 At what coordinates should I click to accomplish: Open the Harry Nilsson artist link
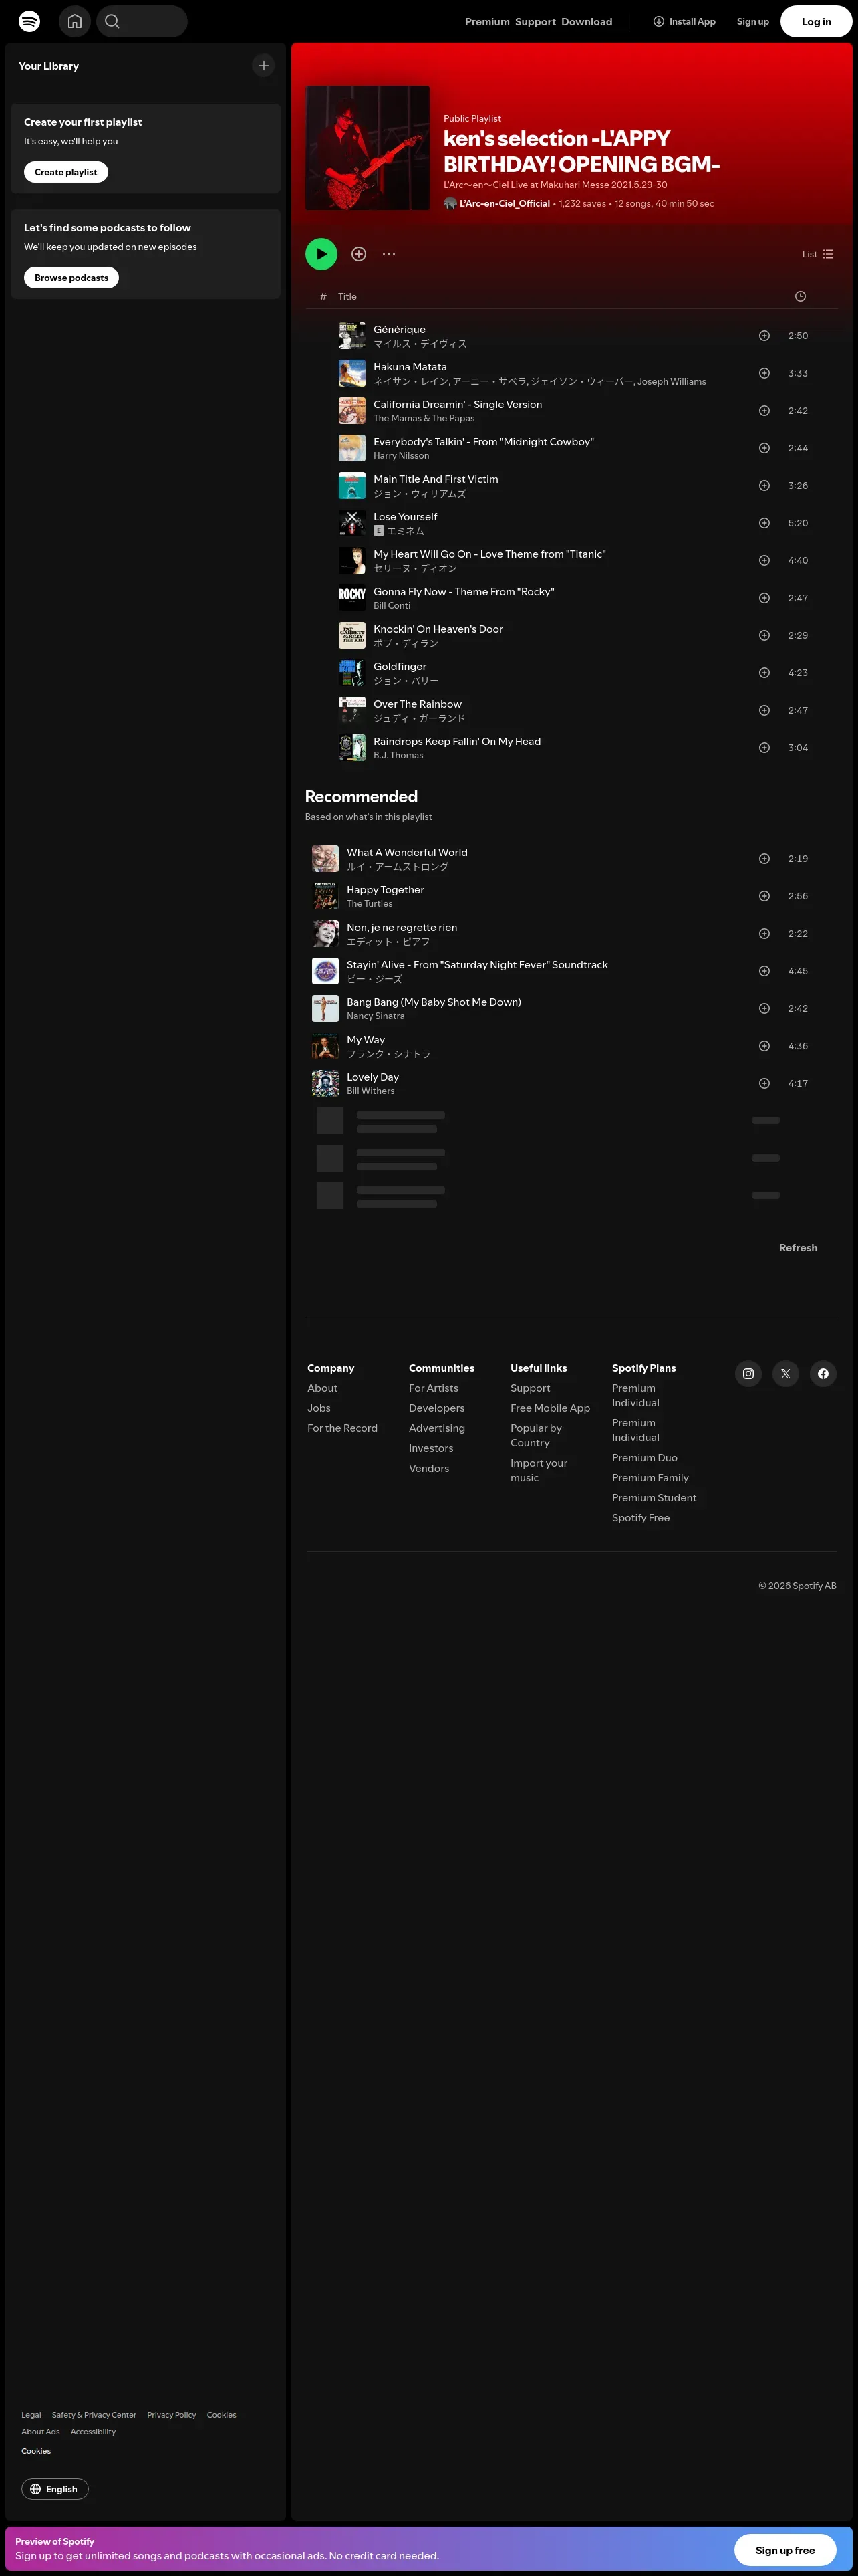pos(402,456)
